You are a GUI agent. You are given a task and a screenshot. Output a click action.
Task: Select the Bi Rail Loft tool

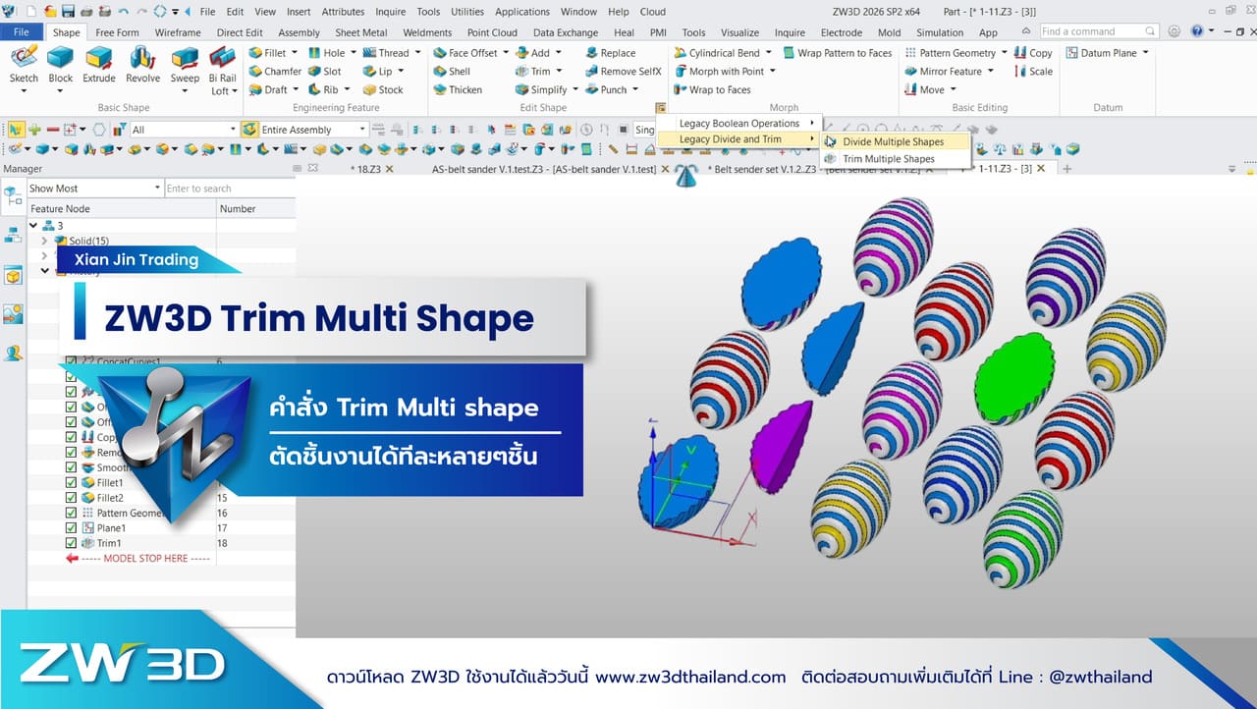(223, 69)
